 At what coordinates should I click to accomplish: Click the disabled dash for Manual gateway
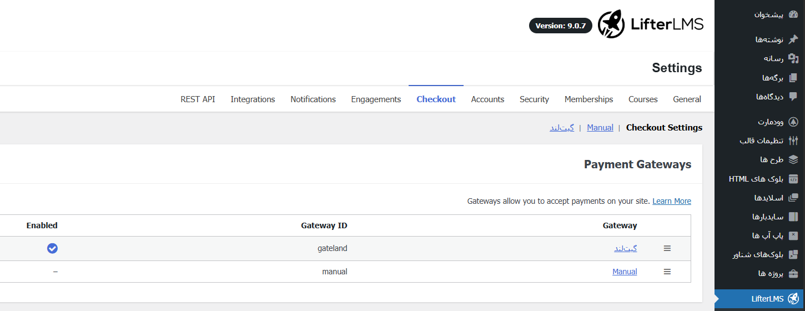click(x=55, y=272)
